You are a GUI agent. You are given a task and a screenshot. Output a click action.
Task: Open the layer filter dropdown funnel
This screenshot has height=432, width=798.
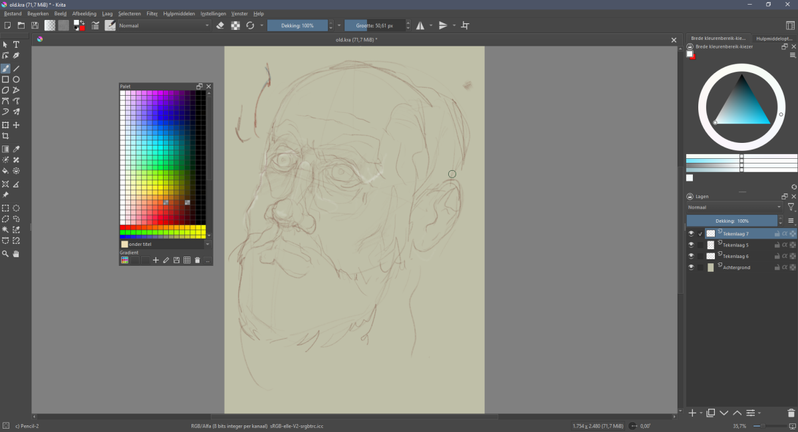pyautogui.click(x=791, y=207)
